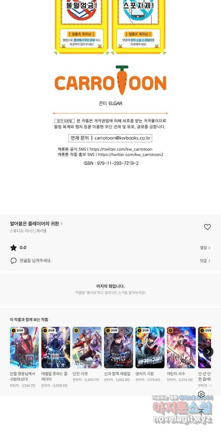Tap the heart like icon
The height and width of the screenshot is (432, 221).
pyautogui.click(x=207, y=227)
